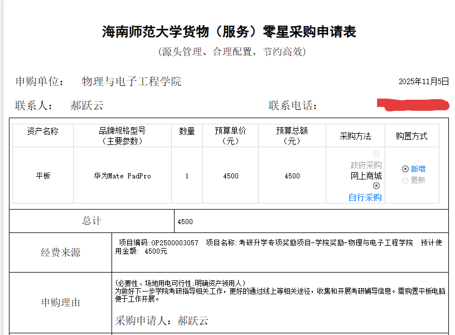Click the applicant name after 采购申请人

click(x=193, y=321)
